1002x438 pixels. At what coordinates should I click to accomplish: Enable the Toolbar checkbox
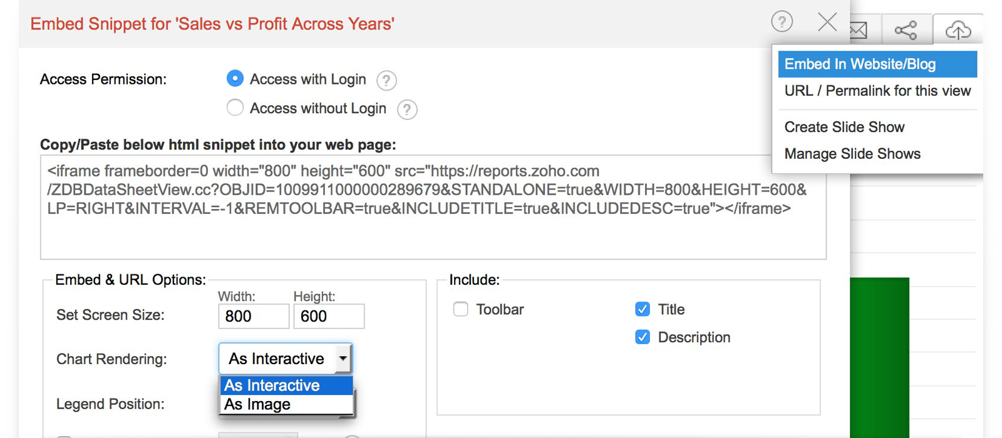click(x=461, y=309)
